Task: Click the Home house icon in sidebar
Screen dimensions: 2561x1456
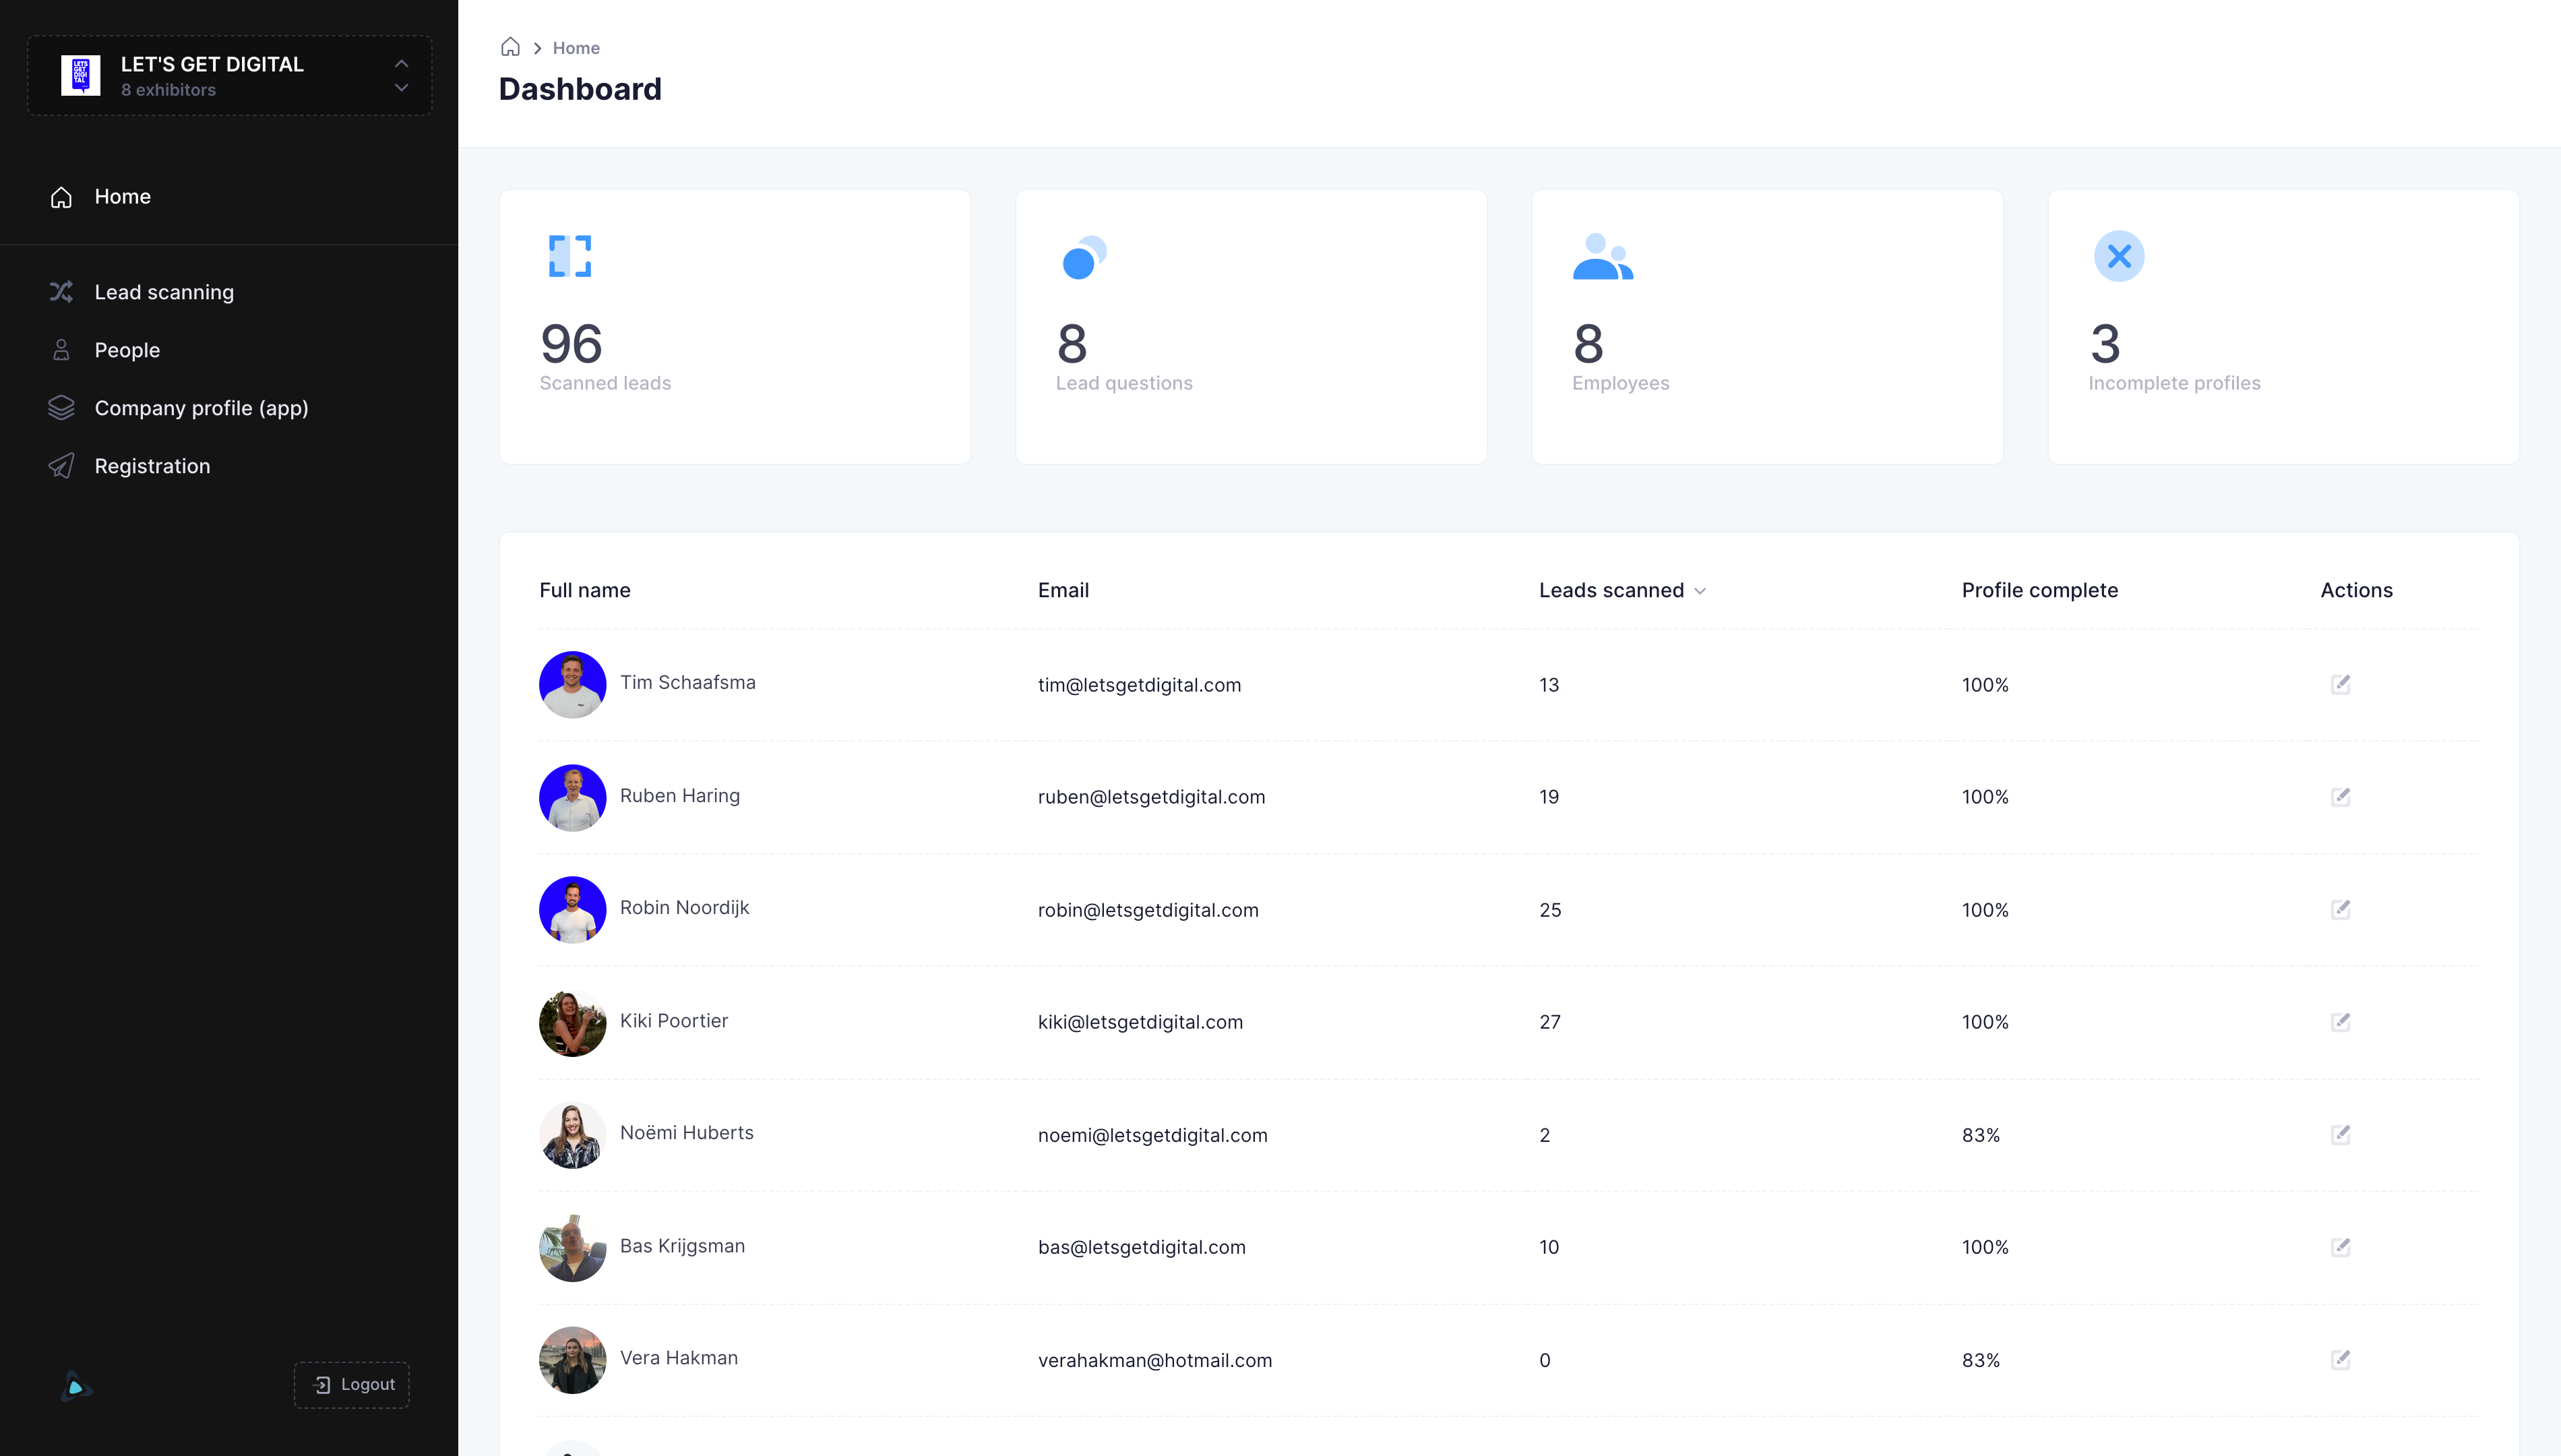Action: (61, 197)
